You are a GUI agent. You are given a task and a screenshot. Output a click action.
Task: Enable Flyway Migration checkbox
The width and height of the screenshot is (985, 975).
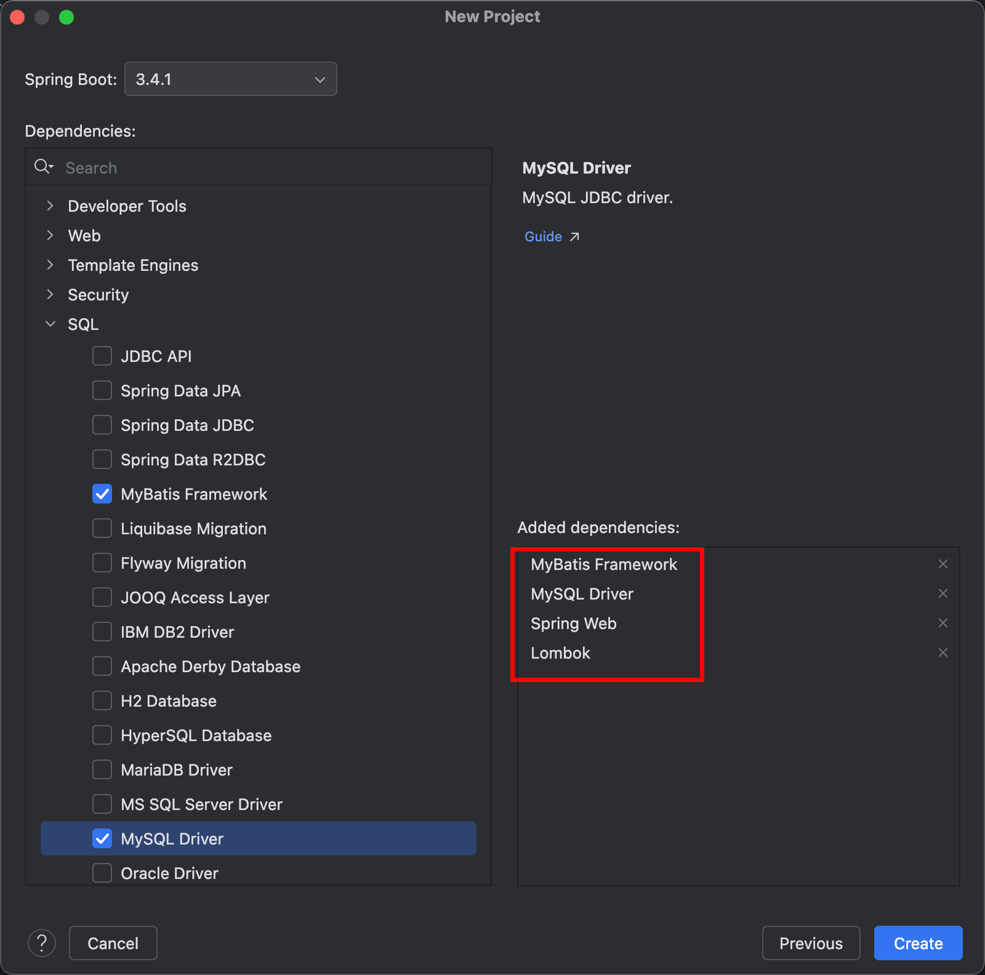tap(102, 563)
